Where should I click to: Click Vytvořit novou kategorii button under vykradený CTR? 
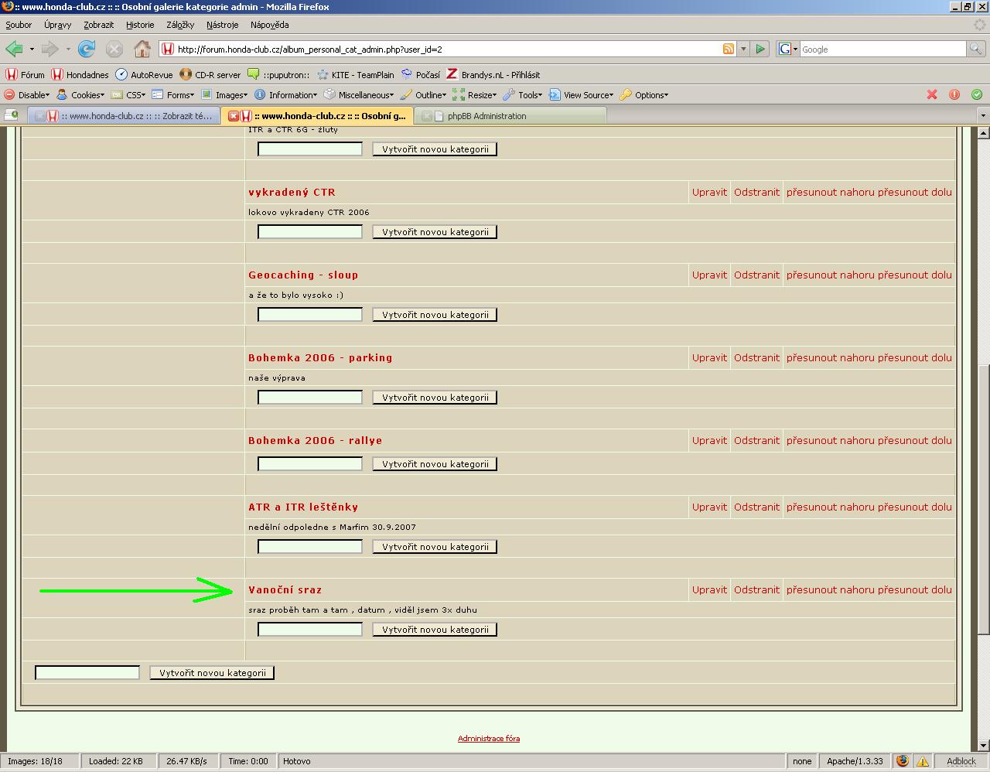tap(435, 232)
